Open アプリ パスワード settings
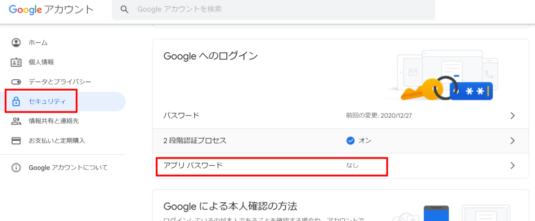The height and width of the screenshot is (221, 535). pos(193,165)
